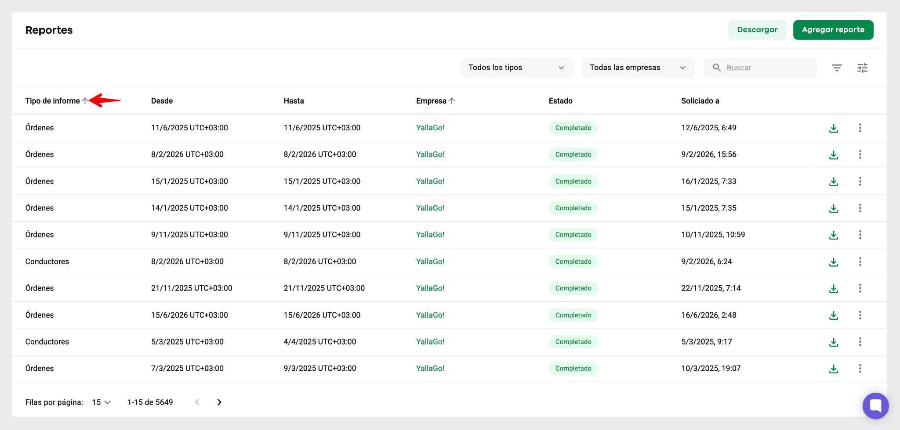This screenshot has height=430, width=900.
Task: Open more options for 16/1/2025, 7:33 row
Action: tap(860, 181)
